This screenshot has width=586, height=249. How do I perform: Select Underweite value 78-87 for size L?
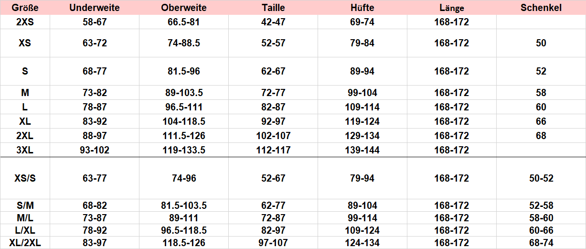coord(95,107)
